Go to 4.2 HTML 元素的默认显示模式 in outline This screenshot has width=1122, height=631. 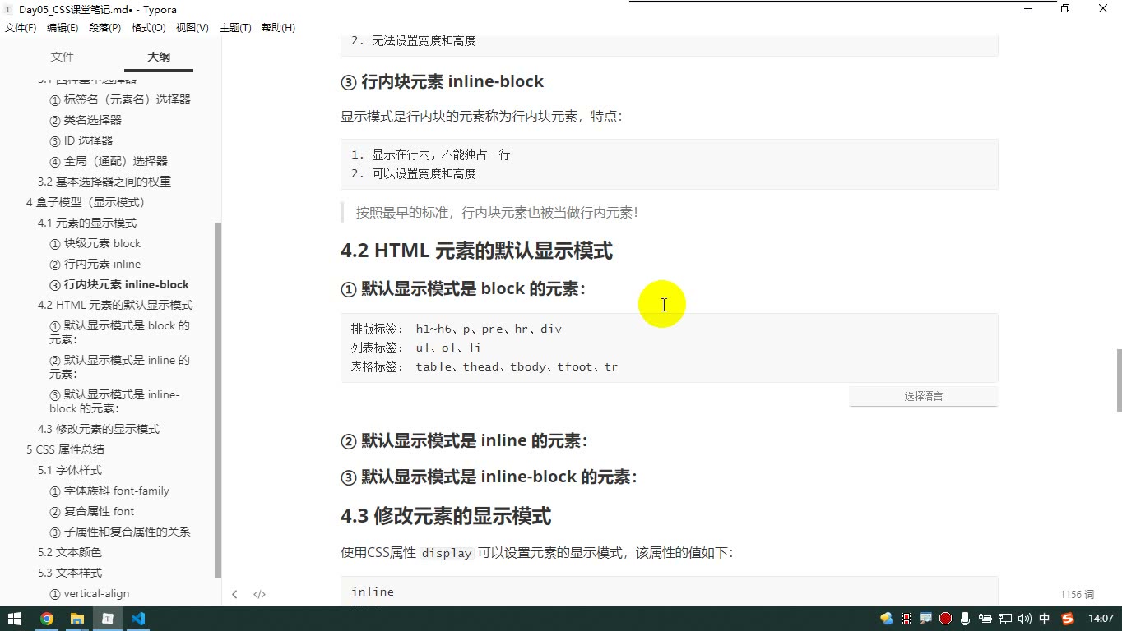(x=115, y=305)
